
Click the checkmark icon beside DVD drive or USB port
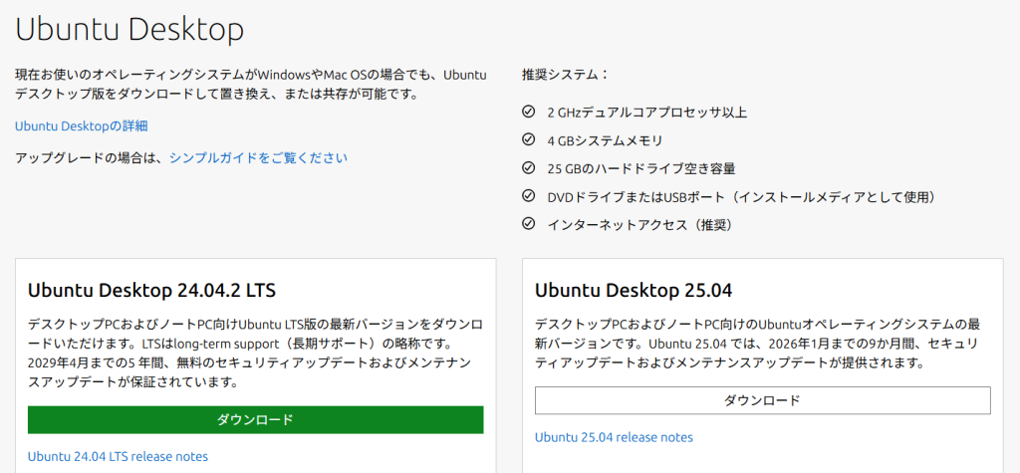(x=529, y=196)
